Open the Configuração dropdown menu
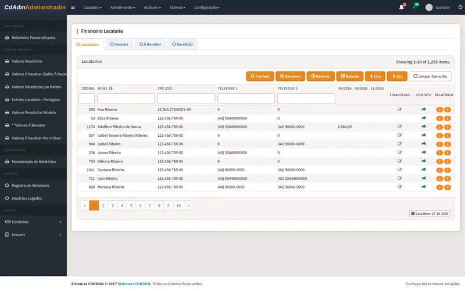Screen dimensions: 465x291 click(207, 8)
